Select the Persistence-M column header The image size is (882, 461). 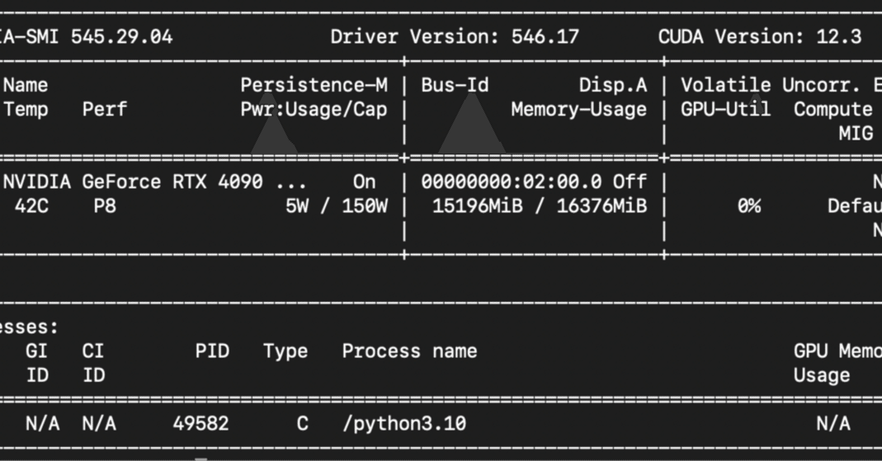314,85
